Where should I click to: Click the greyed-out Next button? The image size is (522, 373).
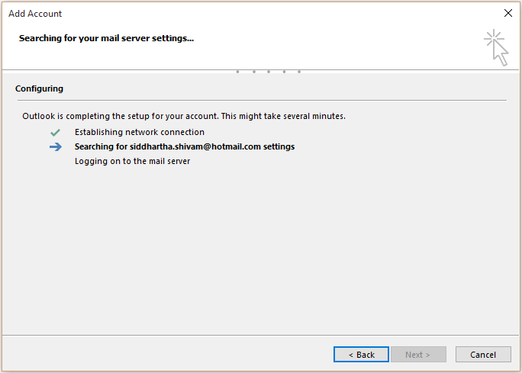(418, 355)
